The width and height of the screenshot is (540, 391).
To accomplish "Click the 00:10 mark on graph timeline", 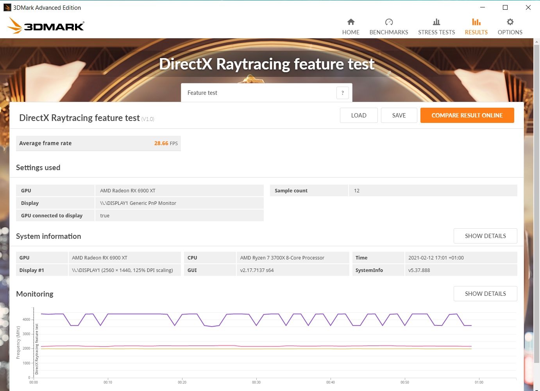I will tap(108, 382).
